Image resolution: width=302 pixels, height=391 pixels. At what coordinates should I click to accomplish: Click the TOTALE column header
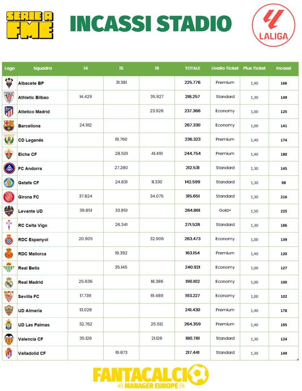[x=192, y=68]
